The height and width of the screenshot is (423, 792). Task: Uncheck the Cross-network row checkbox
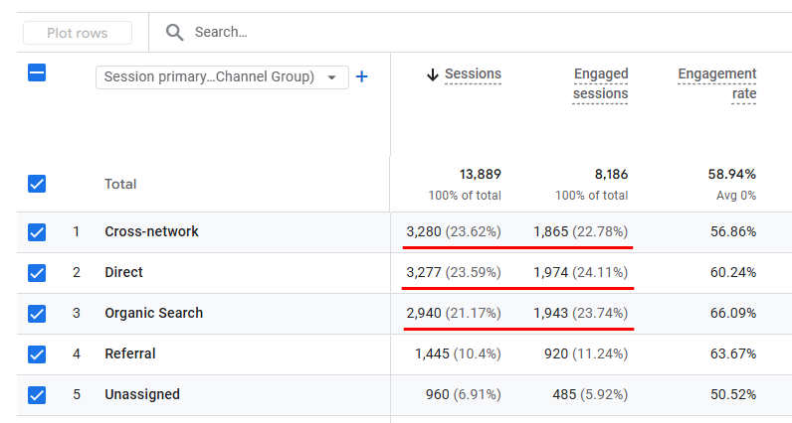coord(37,232)
